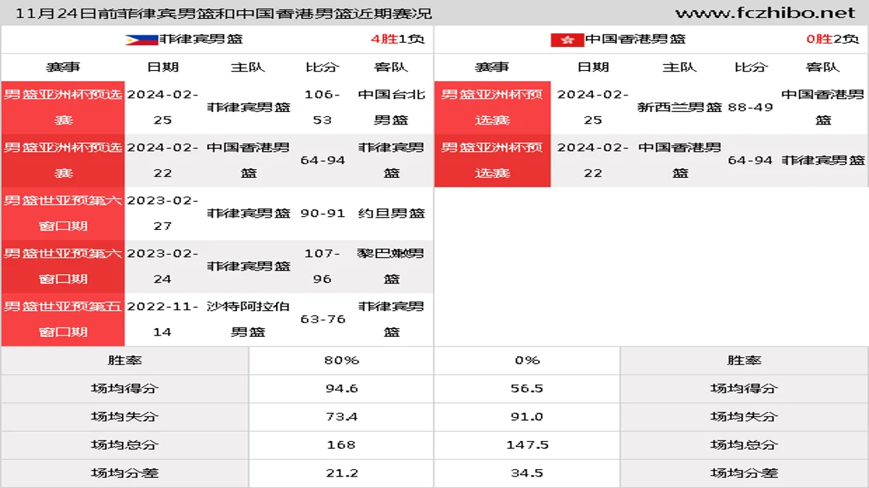The height and width of the screenshot is (488, 869).
Task: Click the 147.5 average total value
Action: [527, 445]
